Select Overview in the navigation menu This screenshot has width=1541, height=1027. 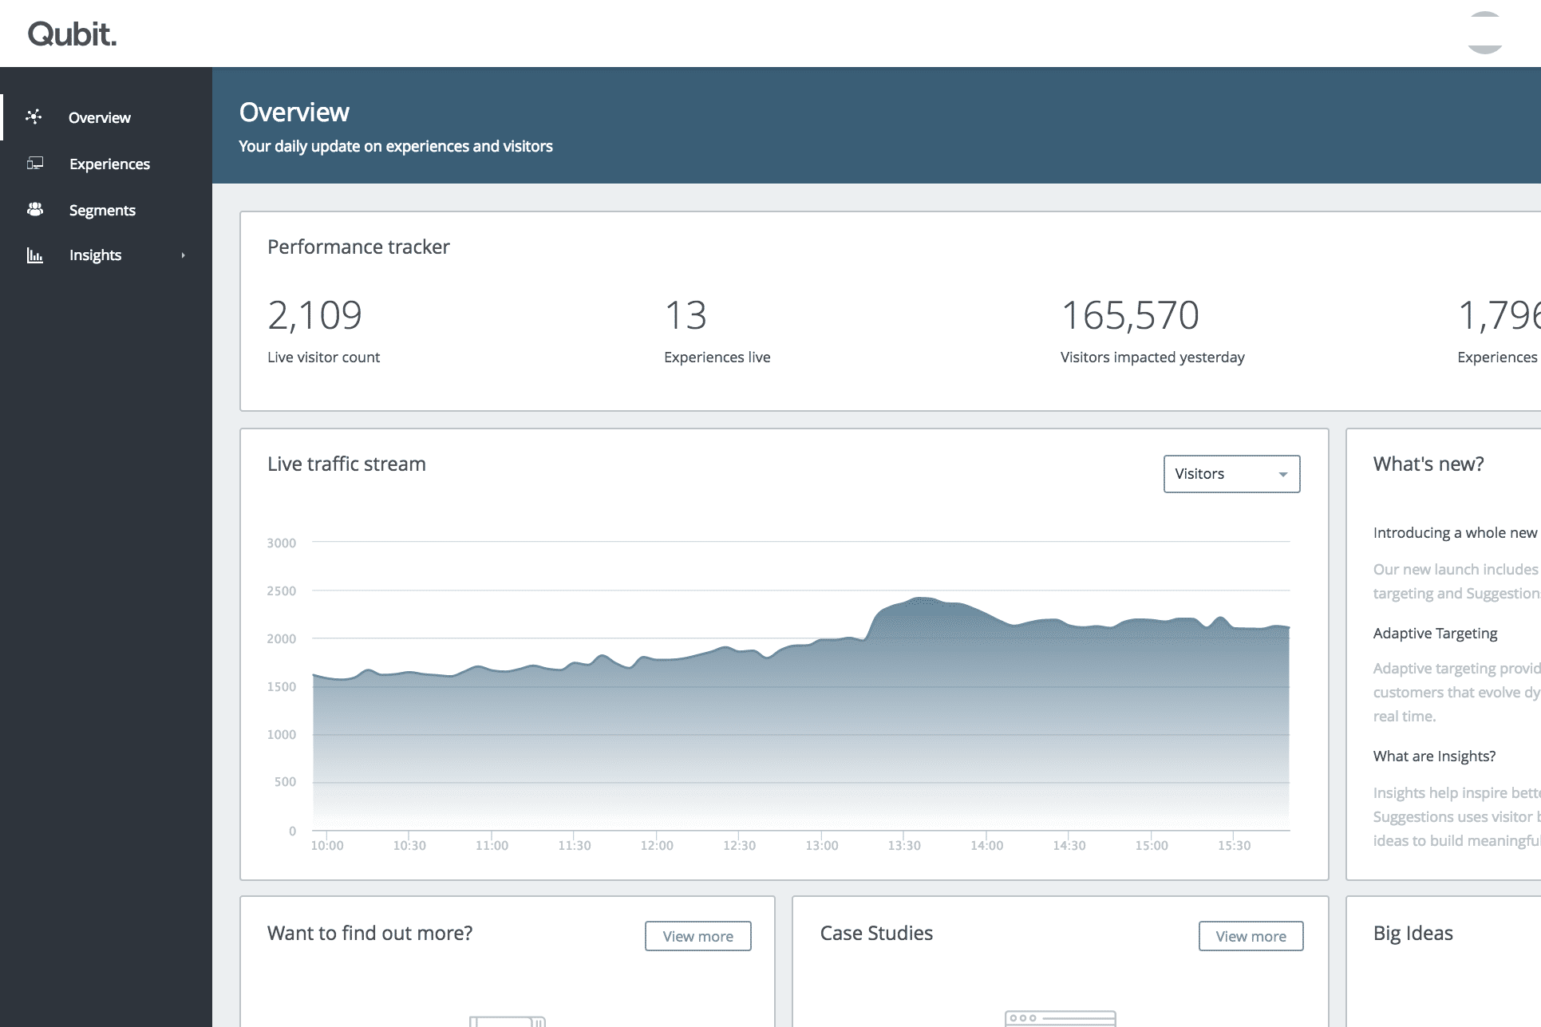pyautogui.click(x=99, y=117)
